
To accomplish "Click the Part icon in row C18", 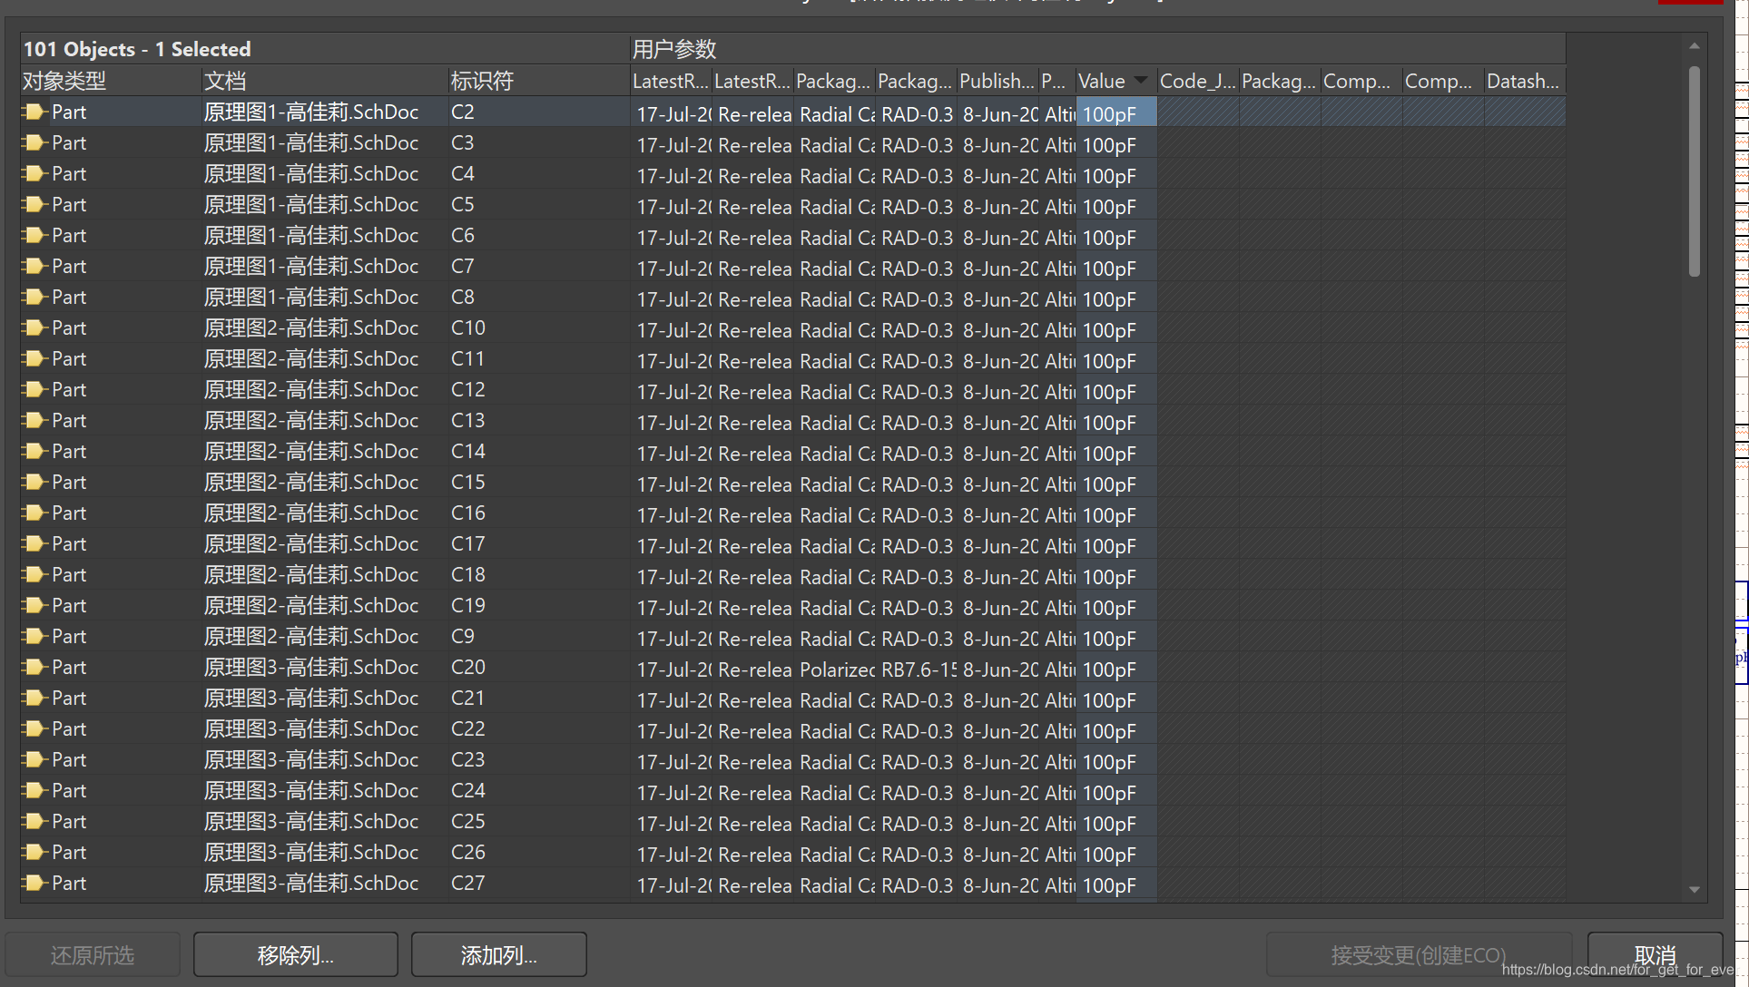I will coord(34,575).
